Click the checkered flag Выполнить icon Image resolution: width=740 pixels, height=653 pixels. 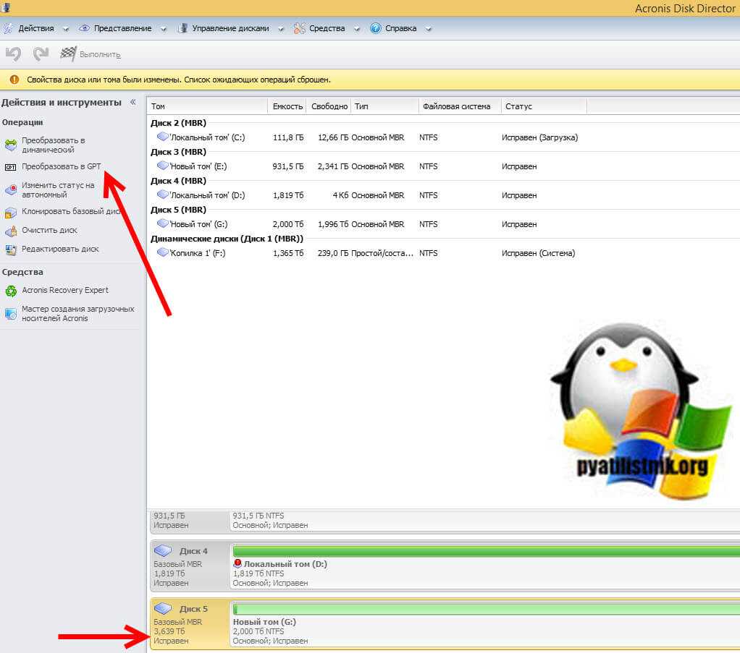click(x=69, y=54)
